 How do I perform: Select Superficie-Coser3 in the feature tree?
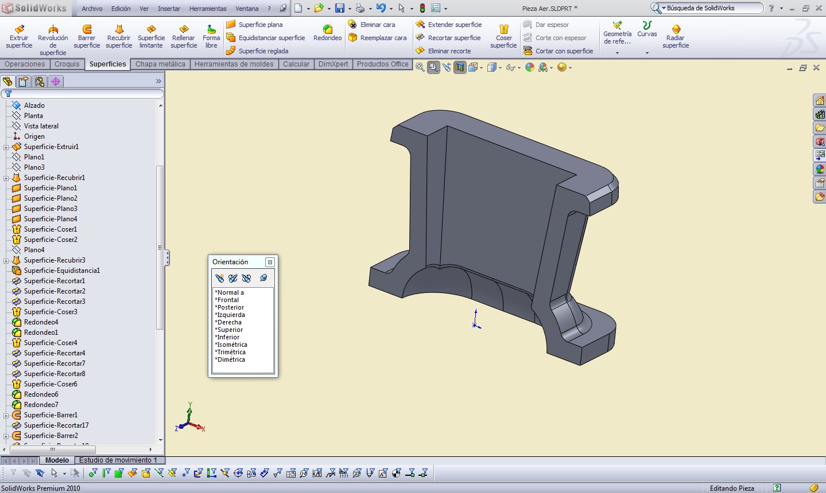(51, 312)
